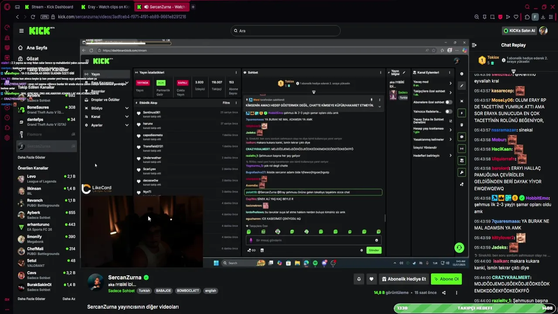Image resolution: width=558 pixels, height=314 pixels.
Task: Toggle Abonelere özel sohbet switch in stream
Action: [x=448, y=102]
